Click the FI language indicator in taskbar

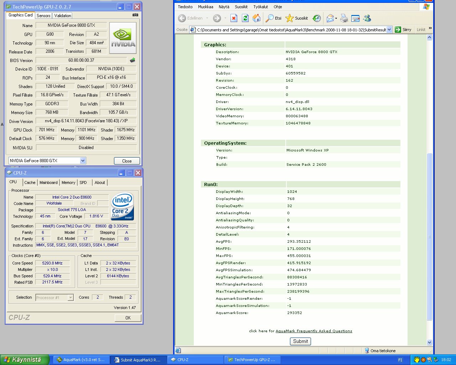400,360
